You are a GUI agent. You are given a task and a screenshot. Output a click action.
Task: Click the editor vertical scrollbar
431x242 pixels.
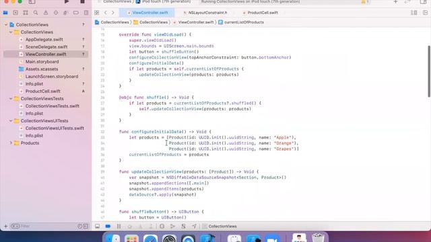coord(429,71)
